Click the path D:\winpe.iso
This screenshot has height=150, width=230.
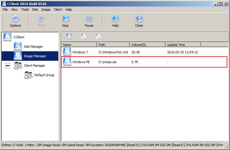[107, 62]
